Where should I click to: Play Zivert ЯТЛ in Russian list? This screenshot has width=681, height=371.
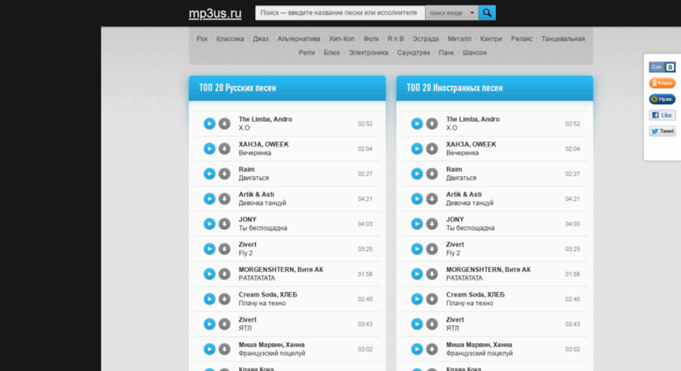[209, 325]
